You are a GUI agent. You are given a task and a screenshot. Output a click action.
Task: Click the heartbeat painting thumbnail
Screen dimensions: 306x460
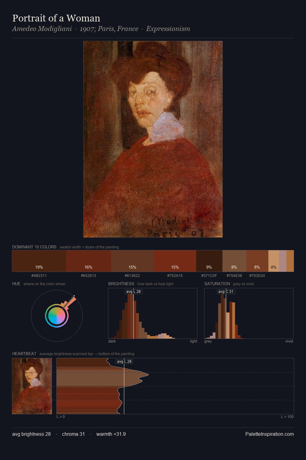(32, 386)
